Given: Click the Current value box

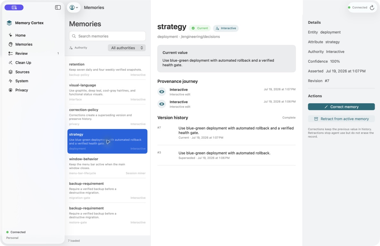Looking at the screenshot, I should pos(226,59).
